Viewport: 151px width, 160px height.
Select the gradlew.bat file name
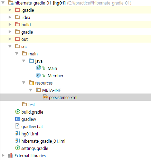coord(32,127)
